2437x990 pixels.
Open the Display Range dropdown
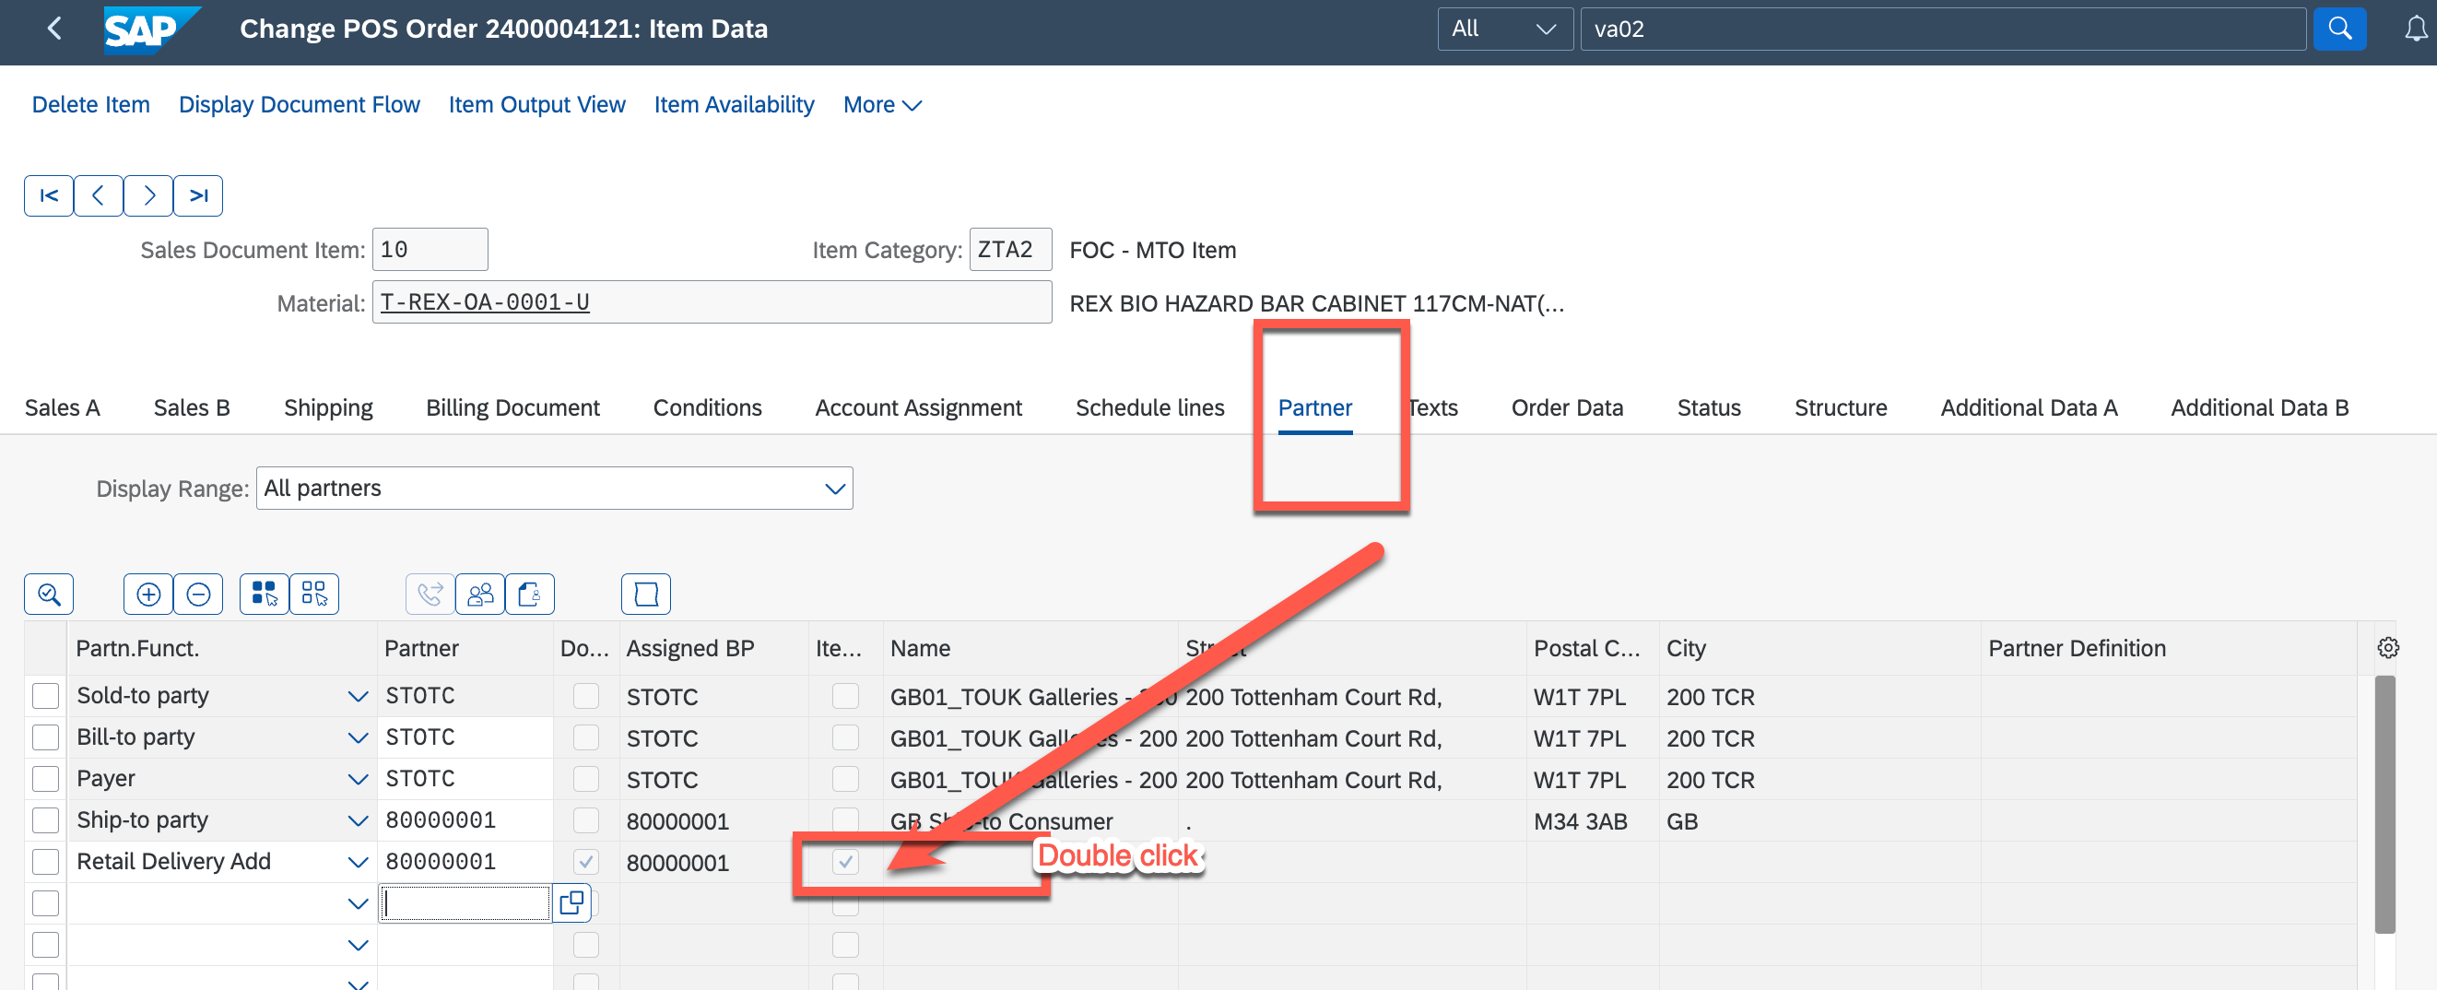click(x=833, y=489)
